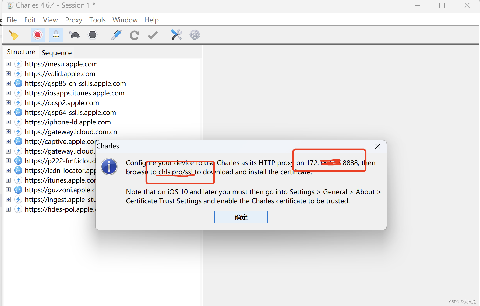Viewport: 480px width, 306px height.
Task: Open the Proxy menu
Action: [x=73, y=20]
